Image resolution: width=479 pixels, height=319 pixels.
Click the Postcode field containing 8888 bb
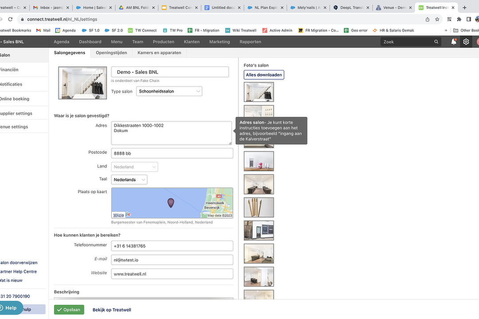click(x=172, y=153)
